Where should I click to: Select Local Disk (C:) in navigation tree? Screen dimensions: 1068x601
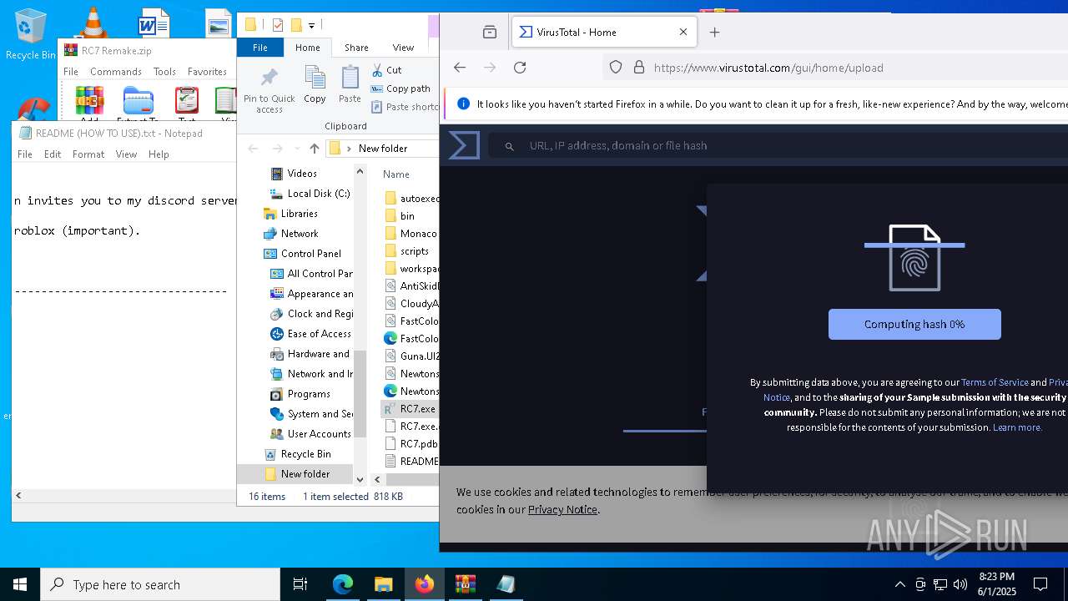pos(319,194)
